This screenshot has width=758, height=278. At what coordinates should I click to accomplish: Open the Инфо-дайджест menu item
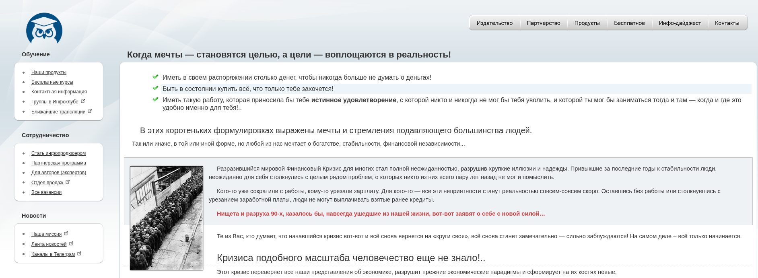click(x=680, y=23)
